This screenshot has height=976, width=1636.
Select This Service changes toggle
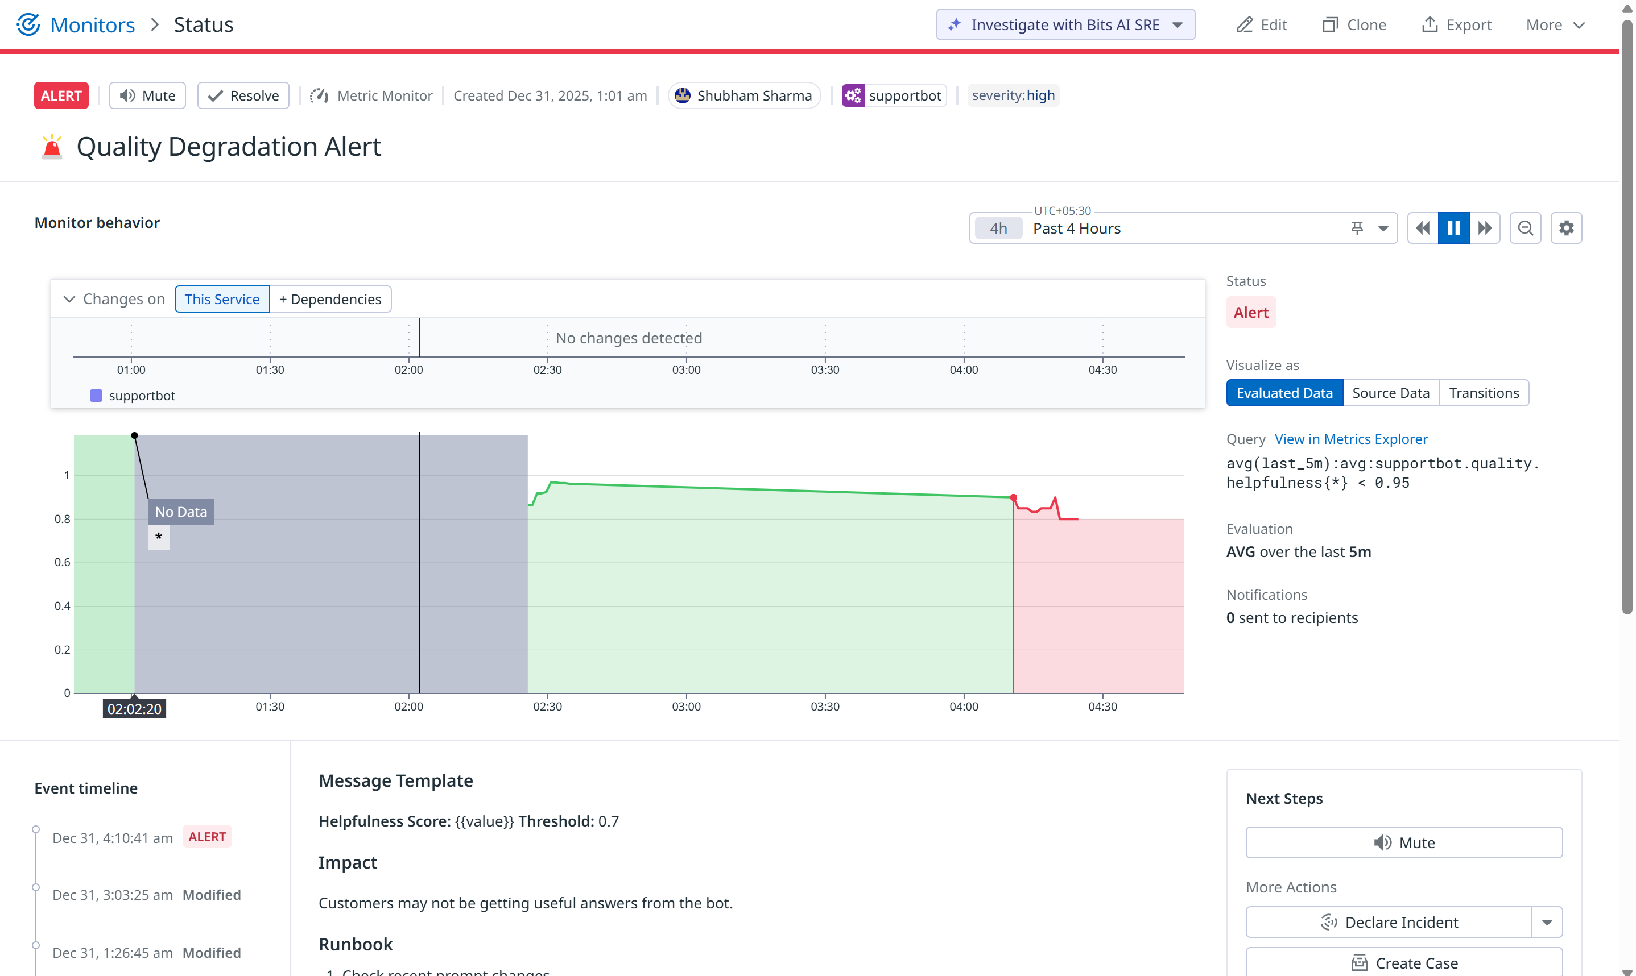click(222, 299)
